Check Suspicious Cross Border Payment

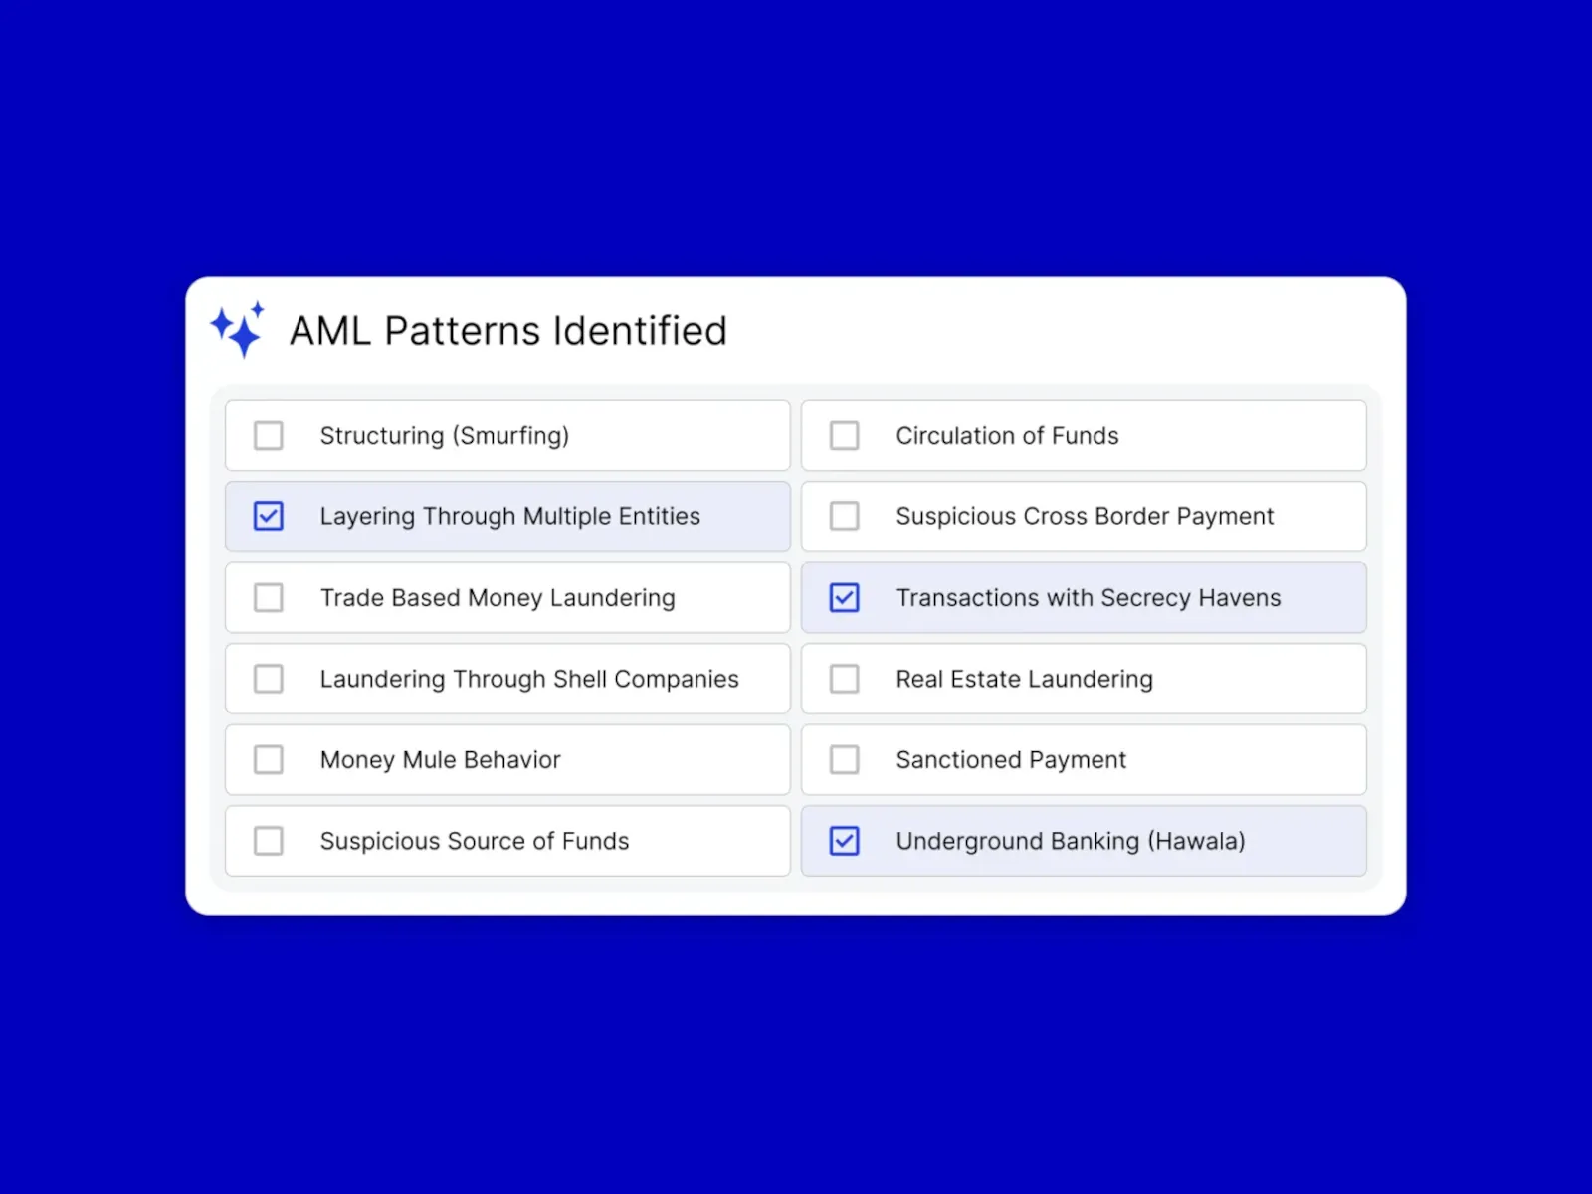[845, 516]
